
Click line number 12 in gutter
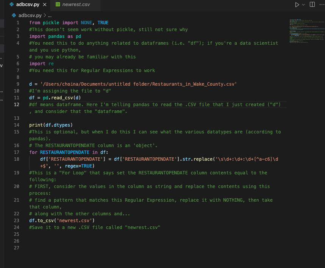[x=17, y=105]
